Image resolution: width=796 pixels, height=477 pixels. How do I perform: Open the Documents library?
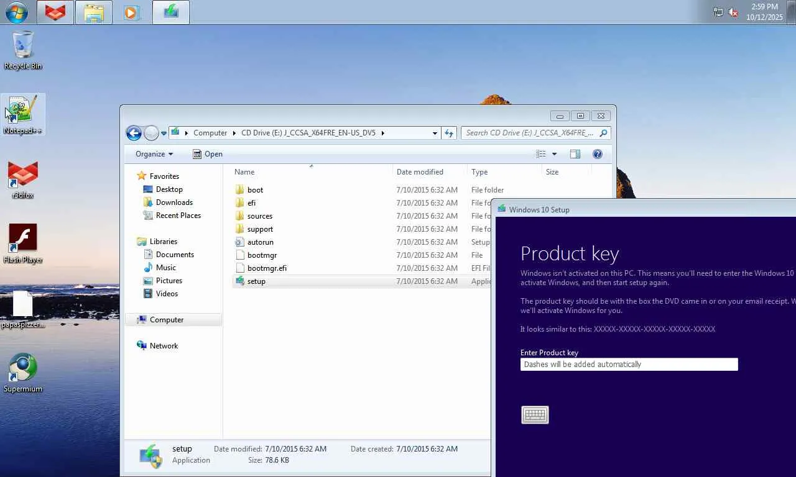click(175, 255)
